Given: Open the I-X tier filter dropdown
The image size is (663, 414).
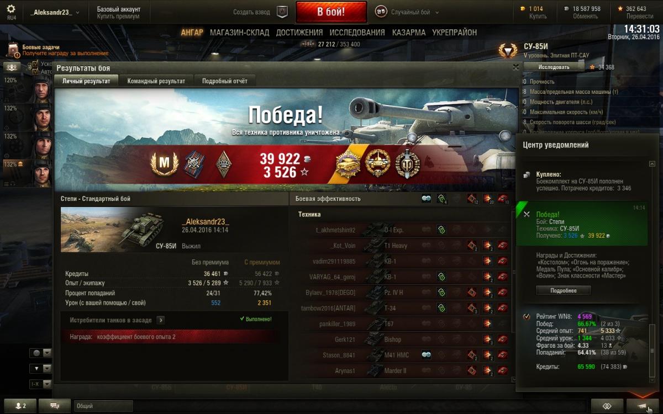Looking at the screenshot, I should click(x=40, y=384).
